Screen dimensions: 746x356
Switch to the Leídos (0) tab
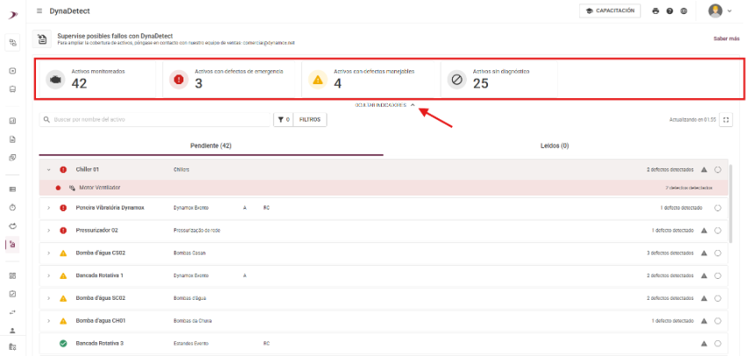tap(554, 145)
